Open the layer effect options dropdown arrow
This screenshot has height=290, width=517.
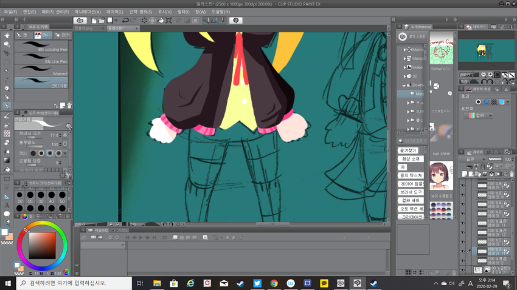point(508,102)
